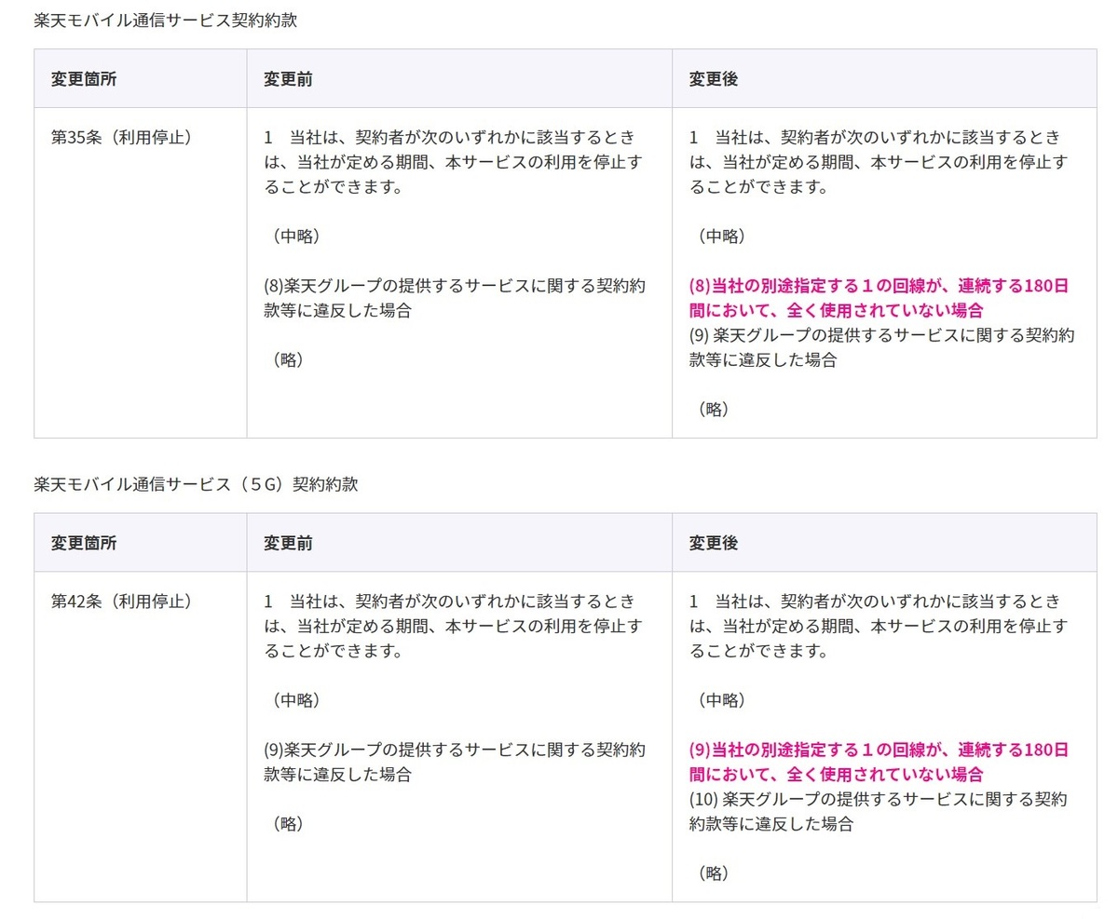Click （中略） in 第42条 変更後 cell
This screenshot has width=1118, height=919.
point(722,700)
